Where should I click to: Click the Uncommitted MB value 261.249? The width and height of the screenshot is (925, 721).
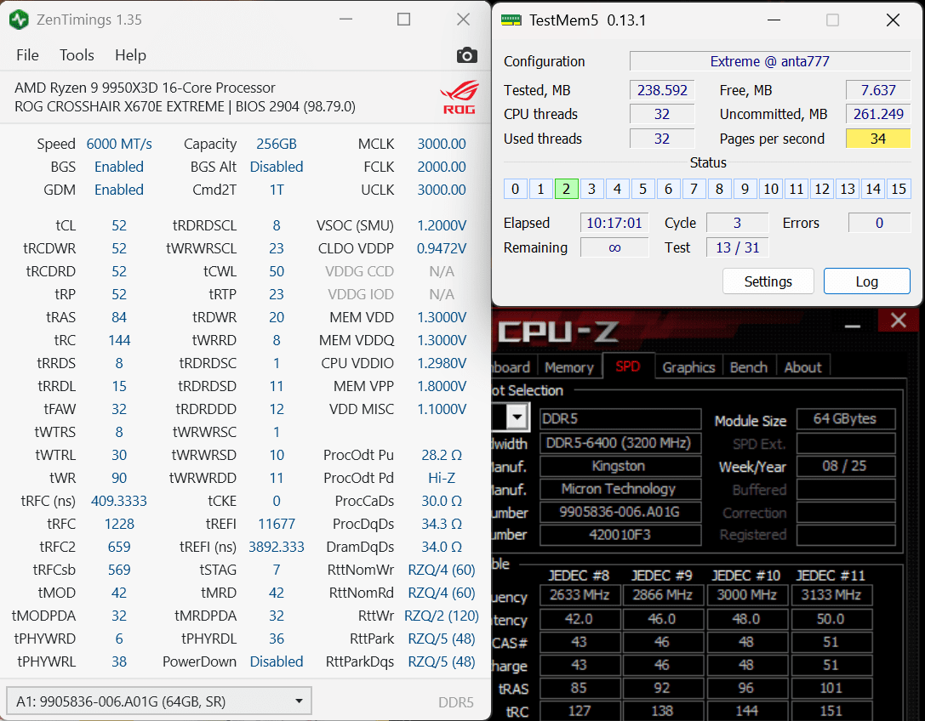point(878,114)
